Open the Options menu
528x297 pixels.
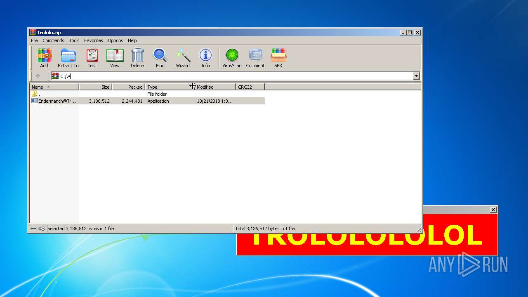(115, 40)
